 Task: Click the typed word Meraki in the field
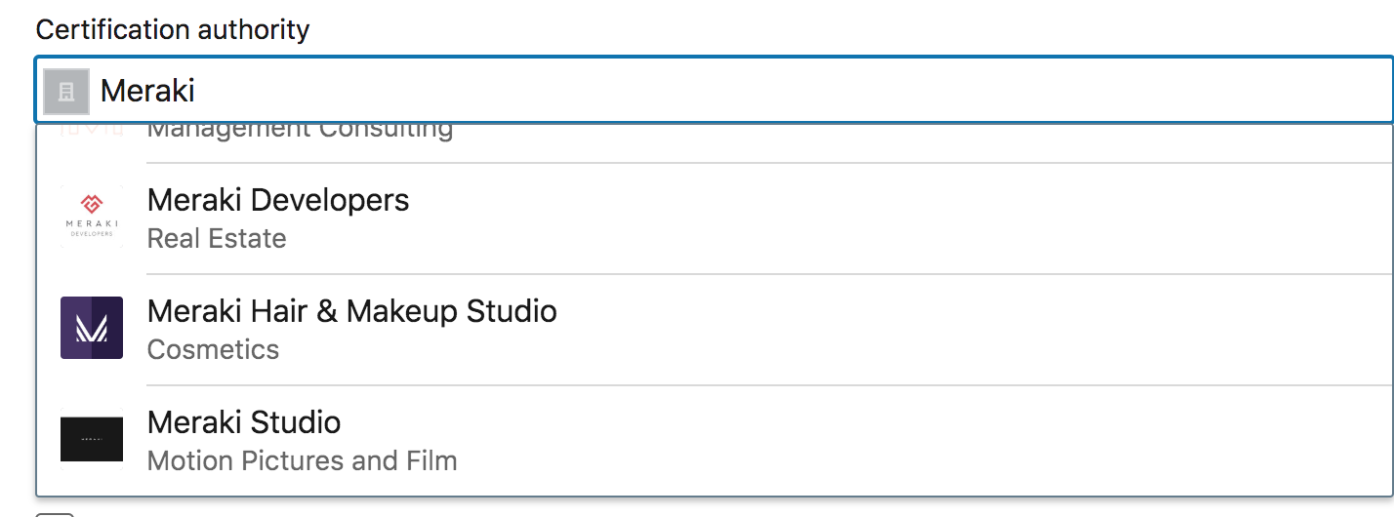147,92
